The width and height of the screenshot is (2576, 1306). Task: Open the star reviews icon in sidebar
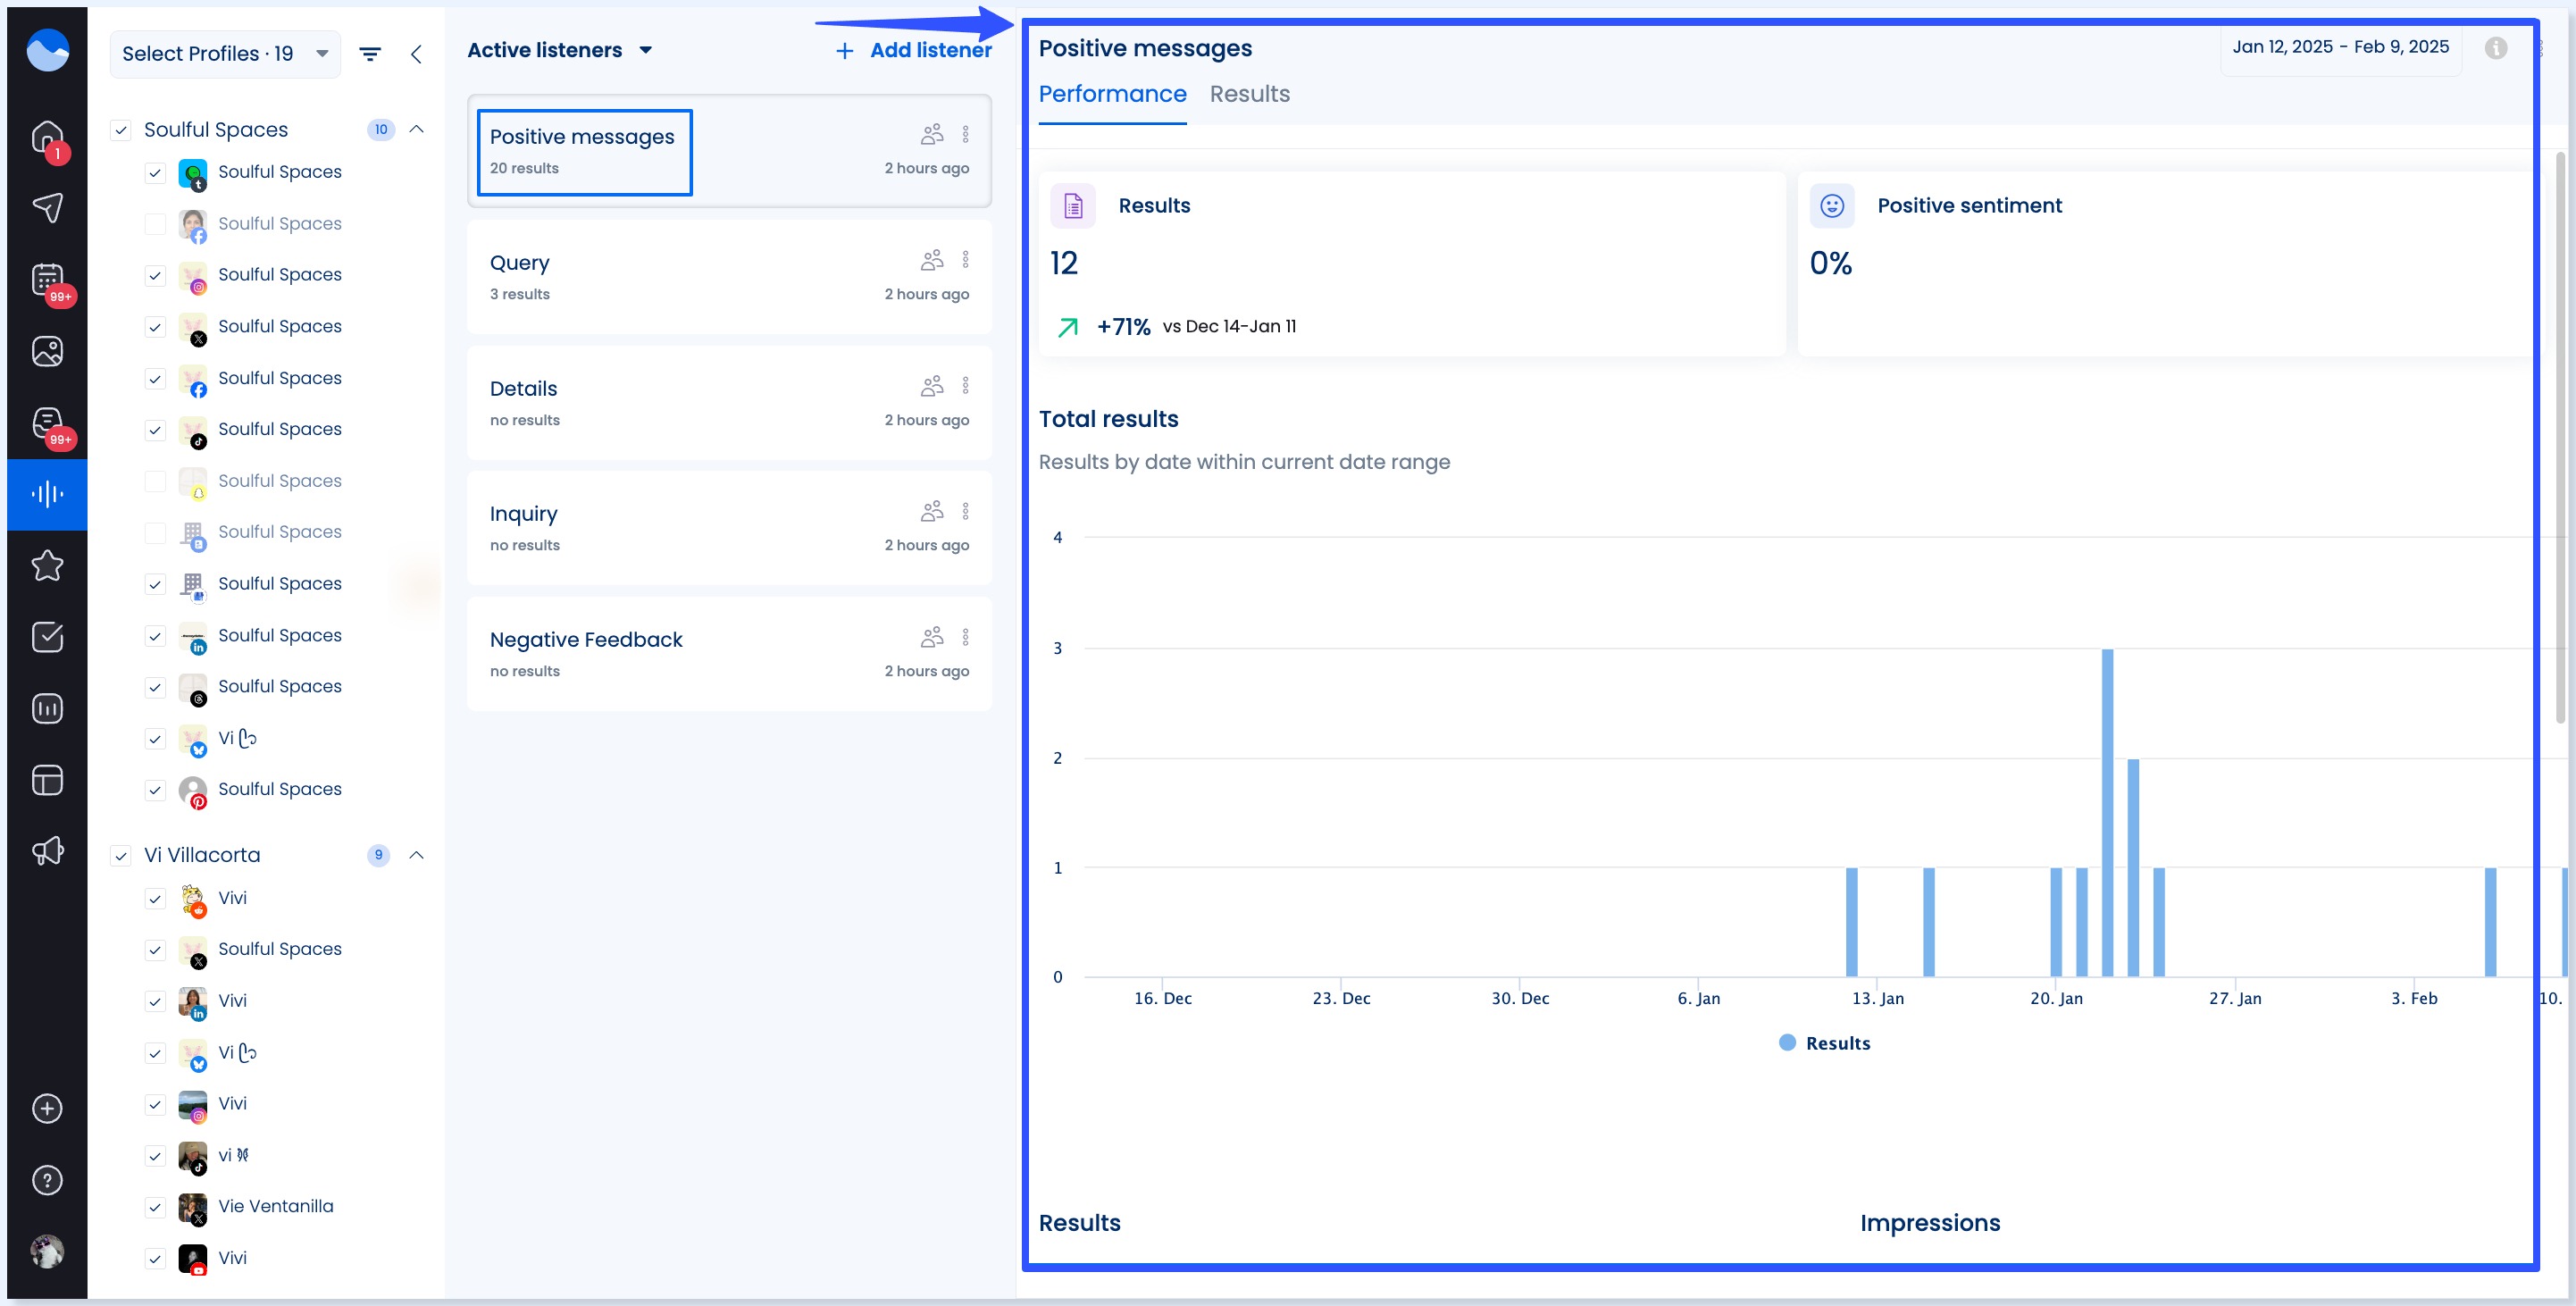tap(47, 566)
